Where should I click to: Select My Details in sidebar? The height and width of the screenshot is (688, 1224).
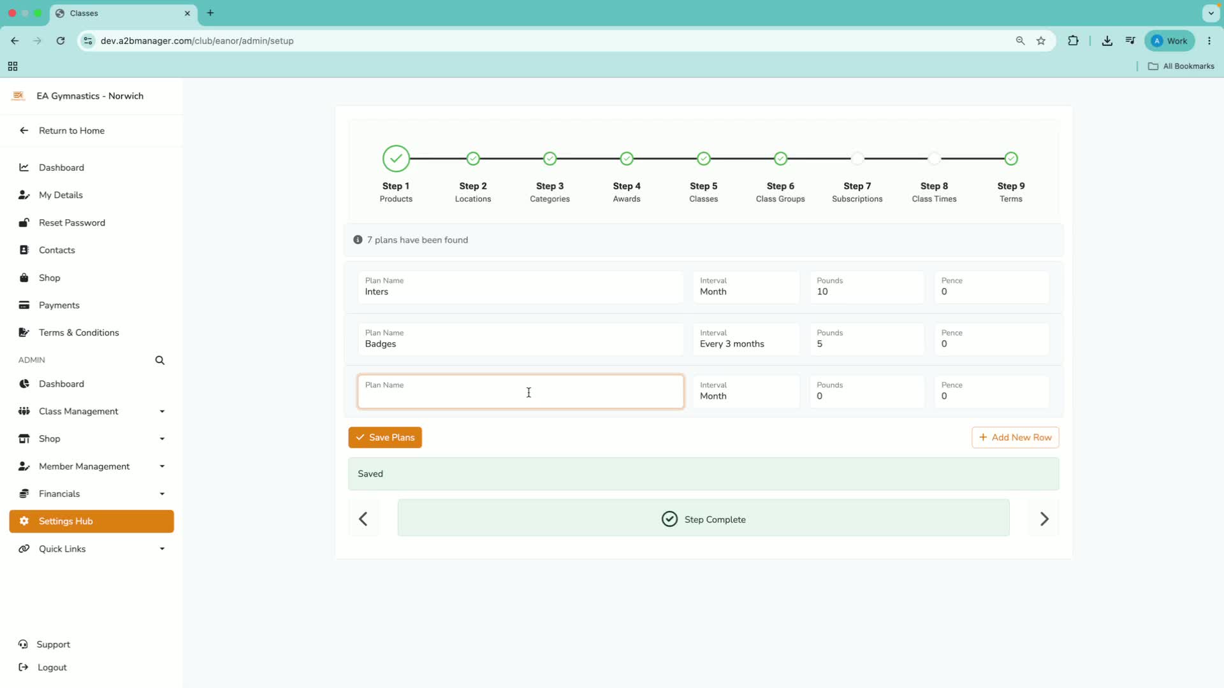[61, 195]
